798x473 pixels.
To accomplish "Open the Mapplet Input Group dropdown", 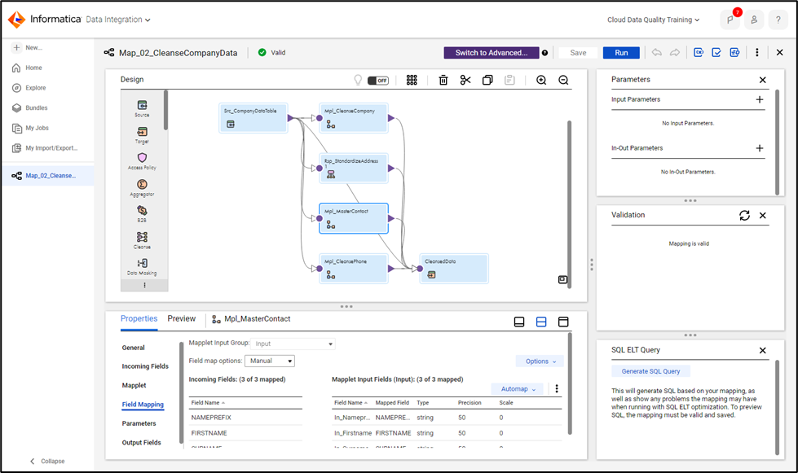I will tap(293, 344).
